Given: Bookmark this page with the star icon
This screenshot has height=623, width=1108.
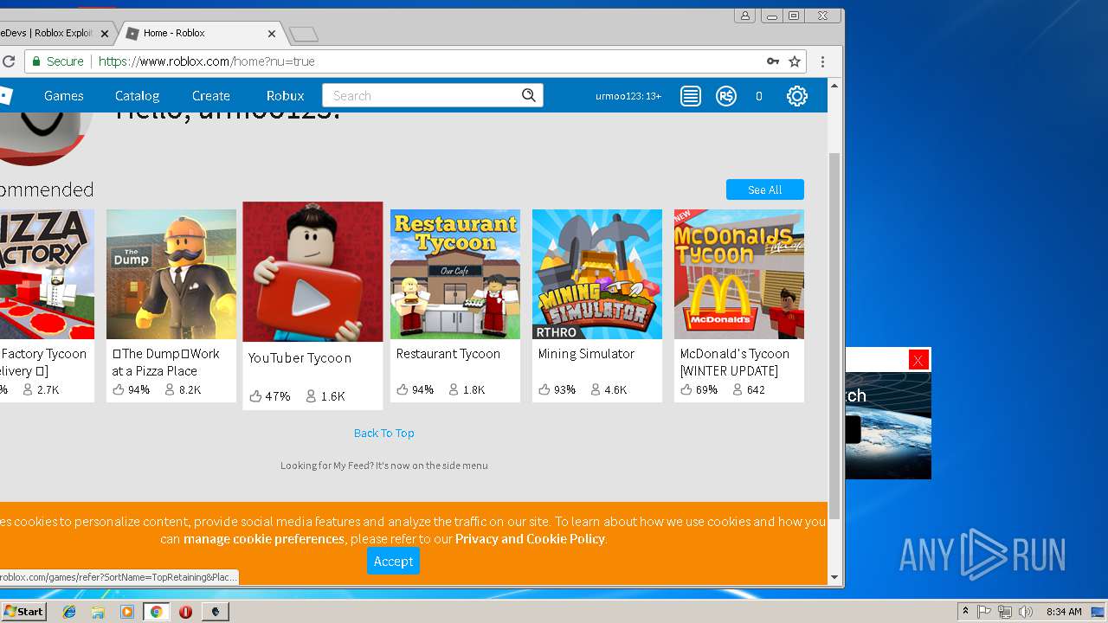Looking at the screenshot, I should 795,61.
